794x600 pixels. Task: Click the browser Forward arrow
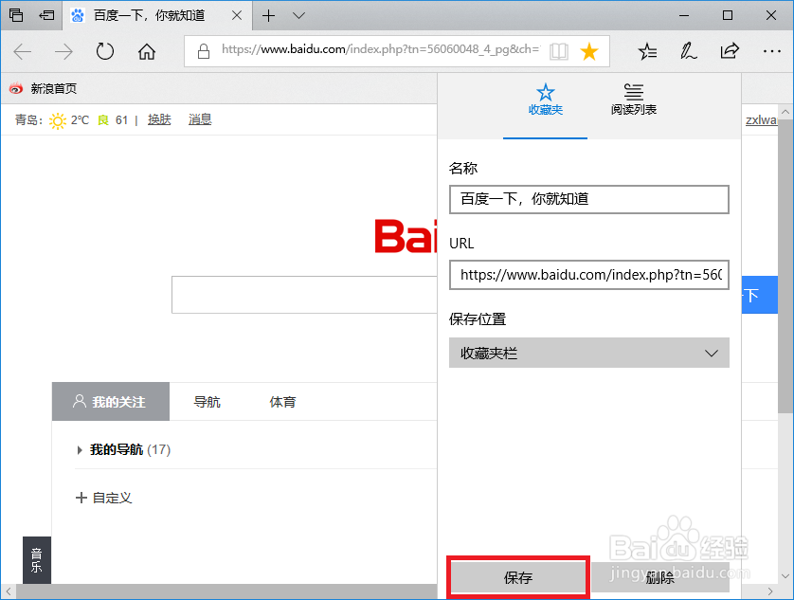coord(63,52)
